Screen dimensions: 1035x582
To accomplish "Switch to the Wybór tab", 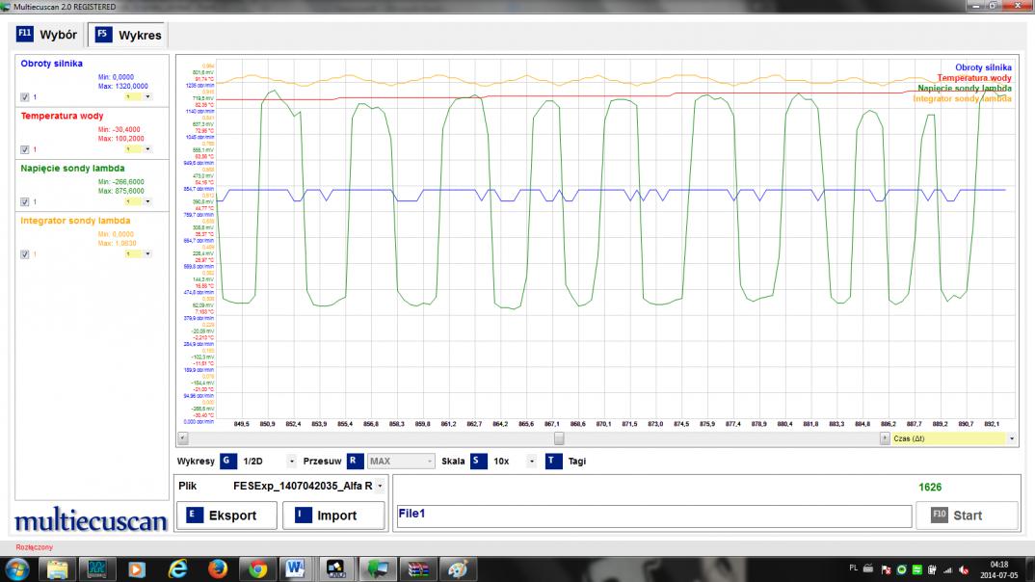I will (47, 35).
